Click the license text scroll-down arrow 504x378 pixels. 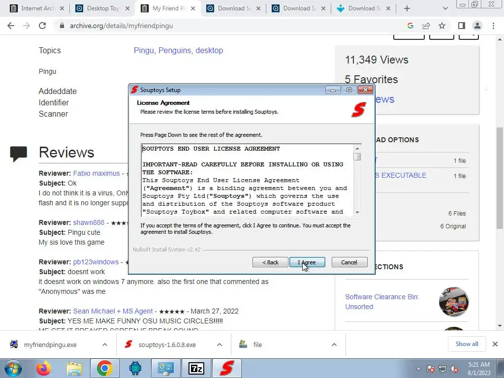pyautogui.click(x=357, y=213)
